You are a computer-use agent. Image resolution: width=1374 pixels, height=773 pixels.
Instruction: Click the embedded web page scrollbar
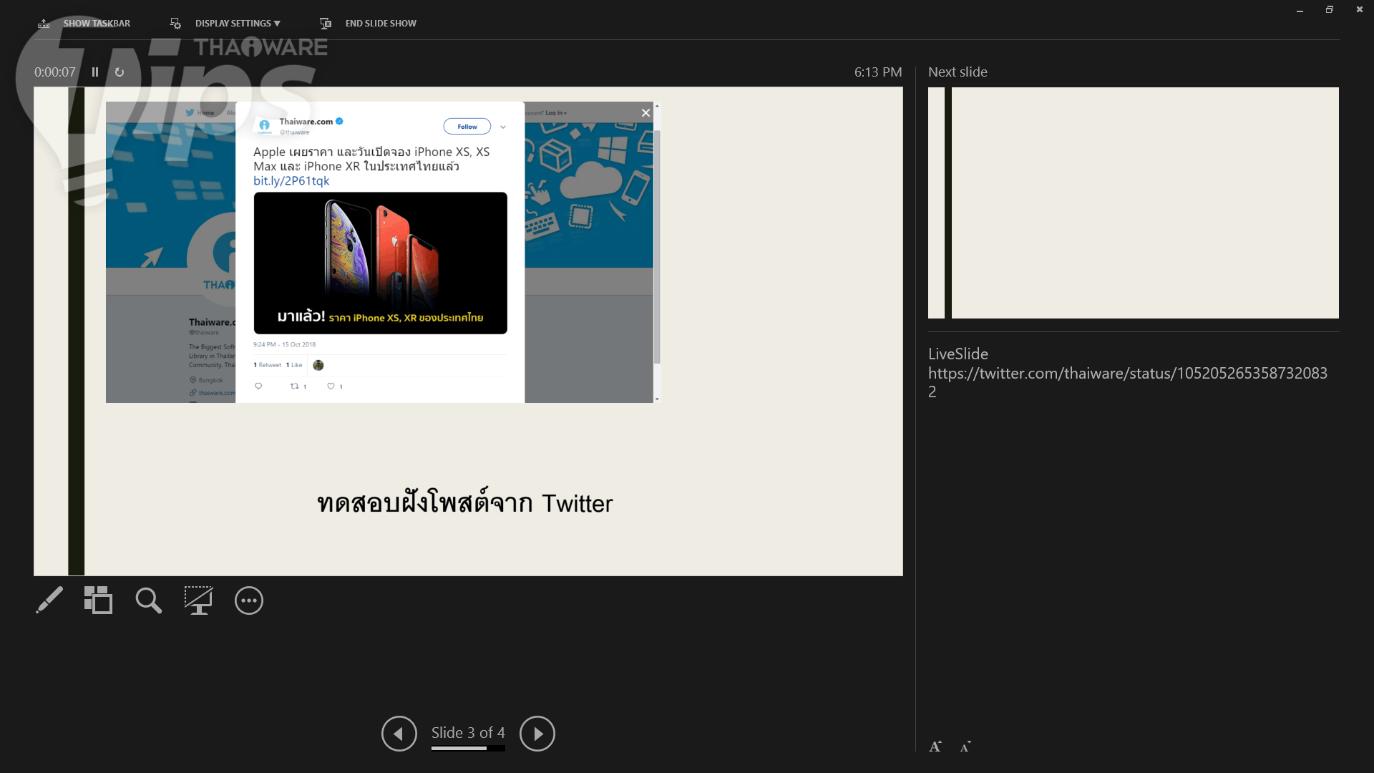pos(657,247)
